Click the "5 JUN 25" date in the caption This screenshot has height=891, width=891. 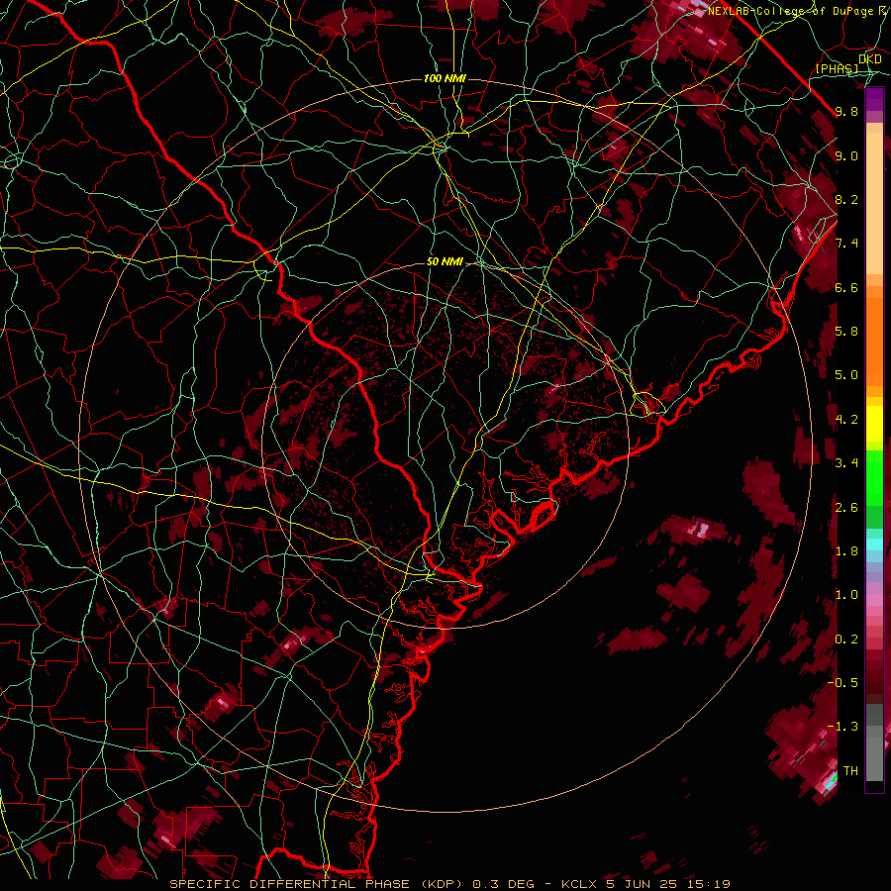(x=642, y=884)
